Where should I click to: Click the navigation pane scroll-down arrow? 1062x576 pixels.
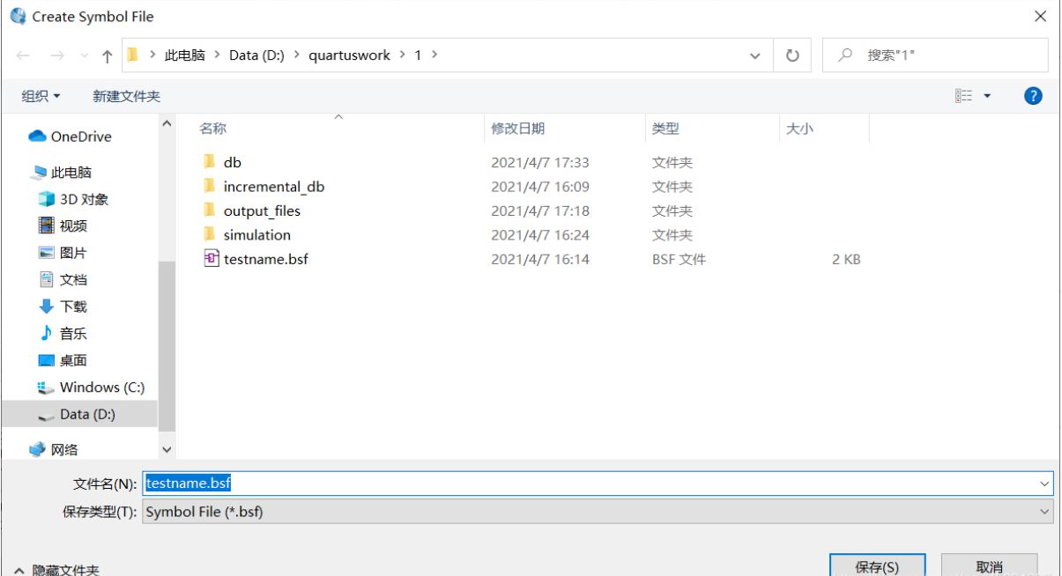click(x=167, y=449)
